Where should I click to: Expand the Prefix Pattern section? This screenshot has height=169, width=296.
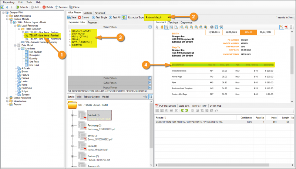150,78
